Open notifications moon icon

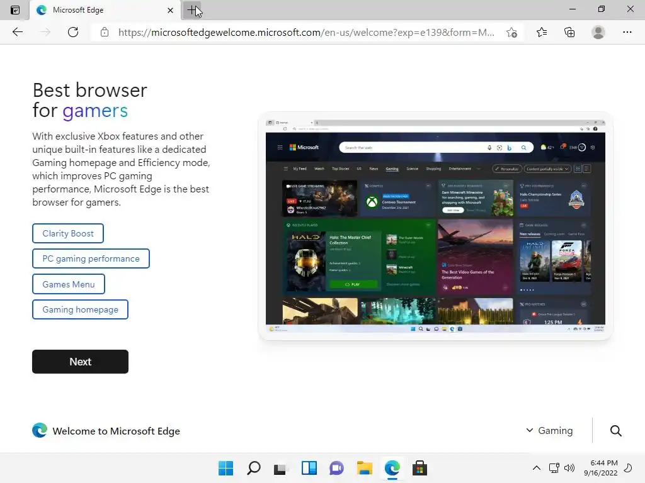coord(628,468)
